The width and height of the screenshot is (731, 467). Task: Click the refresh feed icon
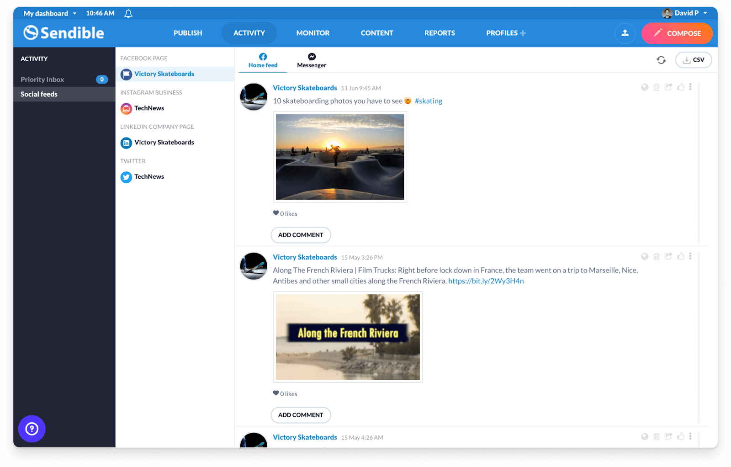point(661,59)
